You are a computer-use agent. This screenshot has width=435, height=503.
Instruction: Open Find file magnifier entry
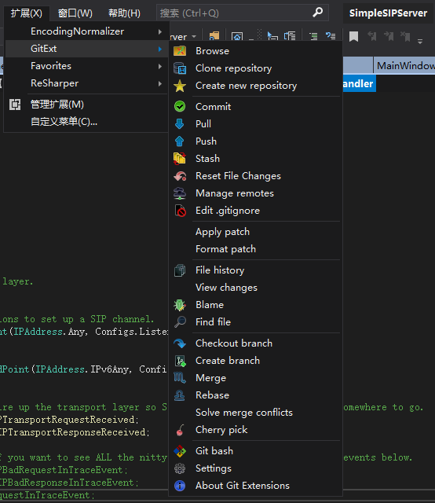coord(255,322)
